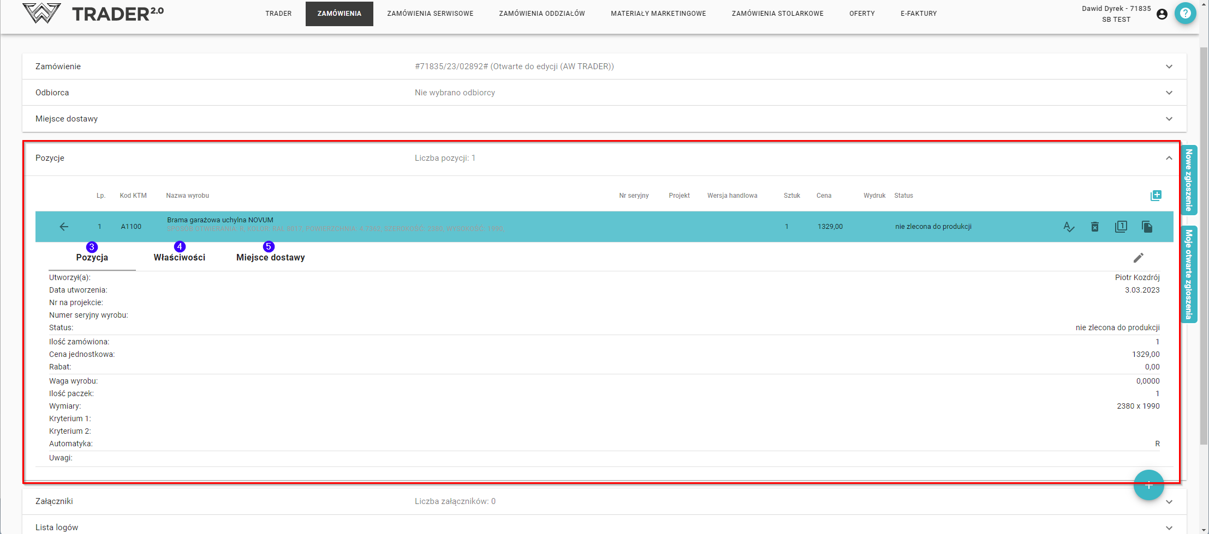Click the Nowe zgłoszenie side button
This screenshot has height=534, width=1209.
(x=1189, y=180)
